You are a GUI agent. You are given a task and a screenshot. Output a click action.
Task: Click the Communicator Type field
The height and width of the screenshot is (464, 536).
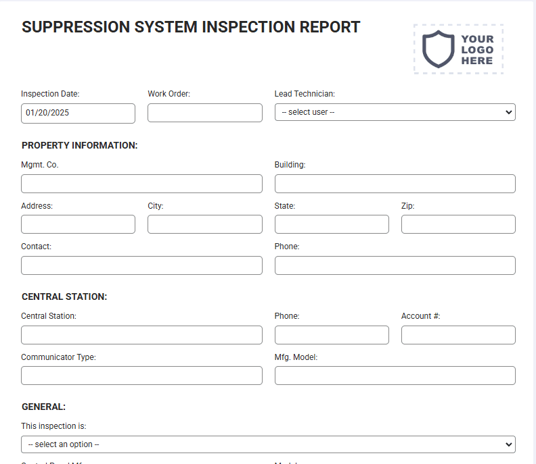point(141,376)
